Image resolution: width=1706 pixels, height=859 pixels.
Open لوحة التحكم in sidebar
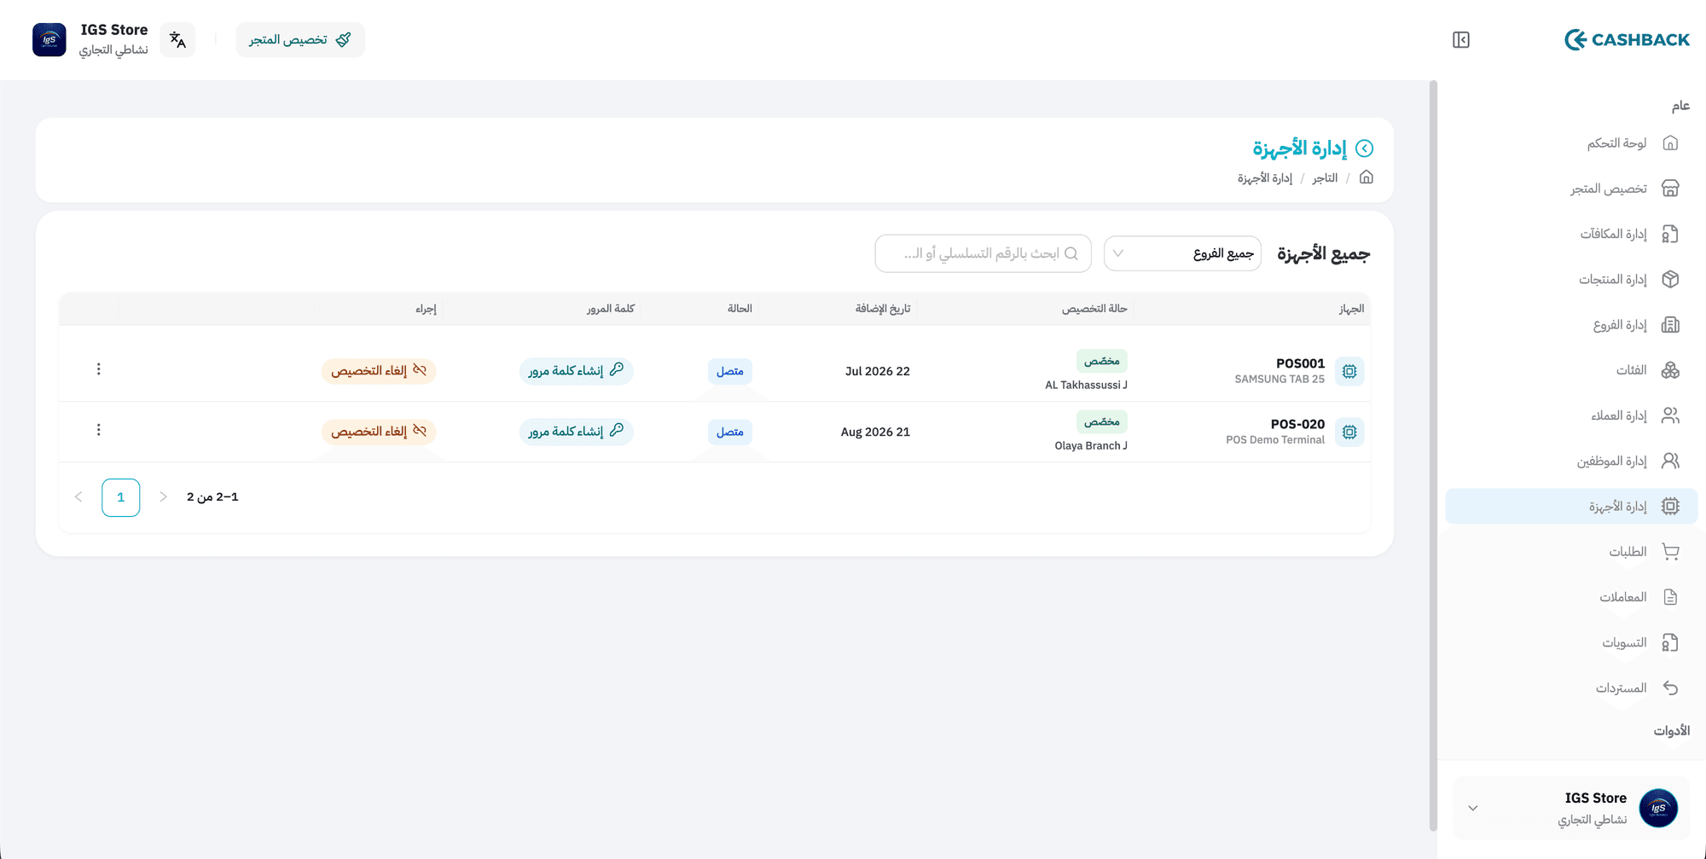[1571, 143]
